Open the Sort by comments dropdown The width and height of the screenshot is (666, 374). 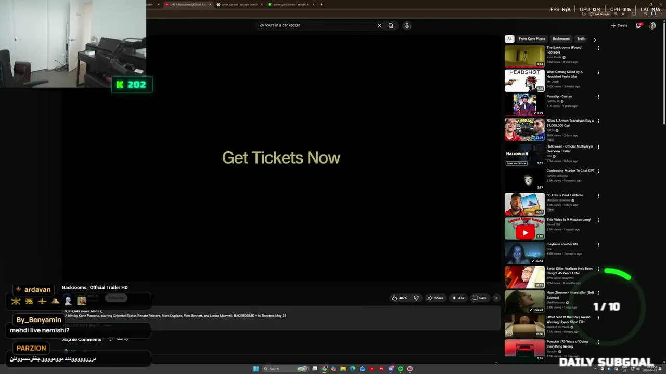coord(119,339)
